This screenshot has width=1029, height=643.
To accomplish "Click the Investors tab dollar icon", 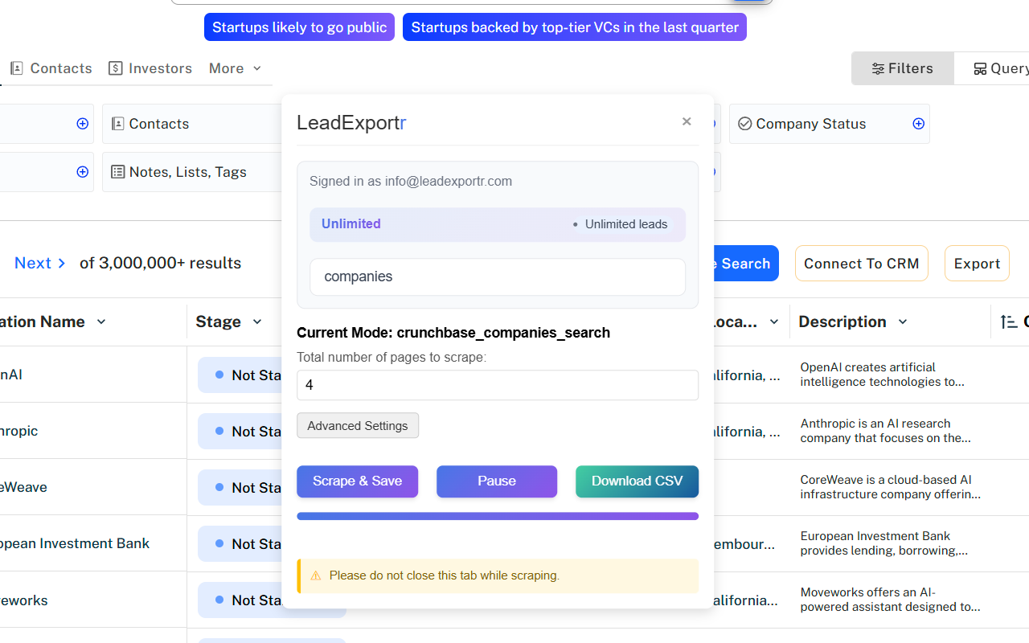I will tap(116, 68).
